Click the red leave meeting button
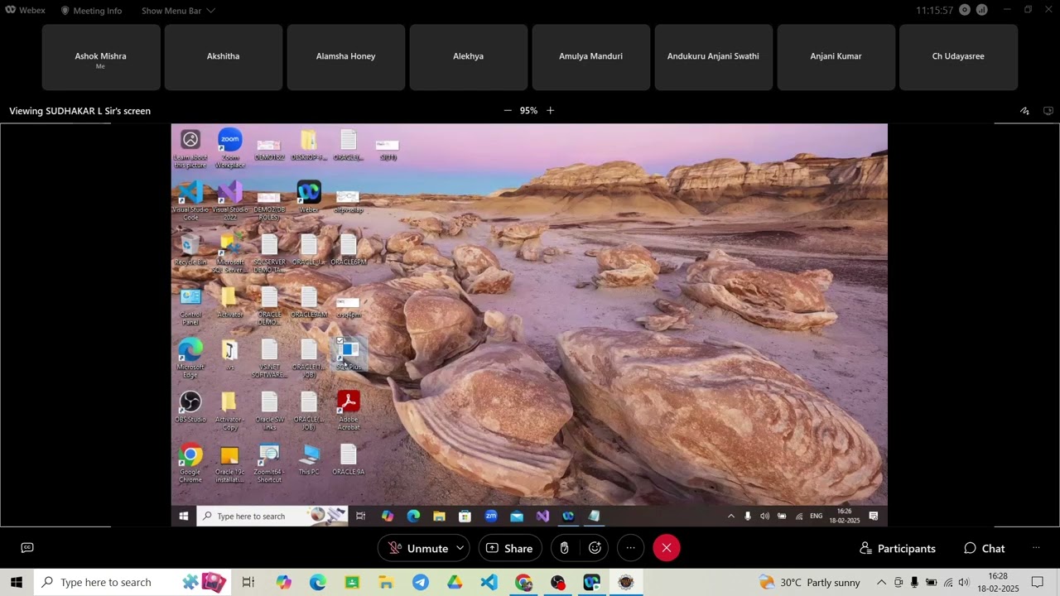Screen dimensions: 1060x596 [x=667, y=548]
